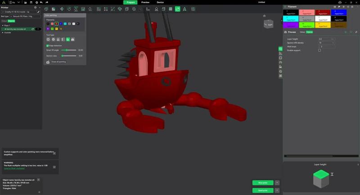This screenshot has height=195, width=360.
Task: Switch to the Prepare tab
Action: tap(130, 2)
